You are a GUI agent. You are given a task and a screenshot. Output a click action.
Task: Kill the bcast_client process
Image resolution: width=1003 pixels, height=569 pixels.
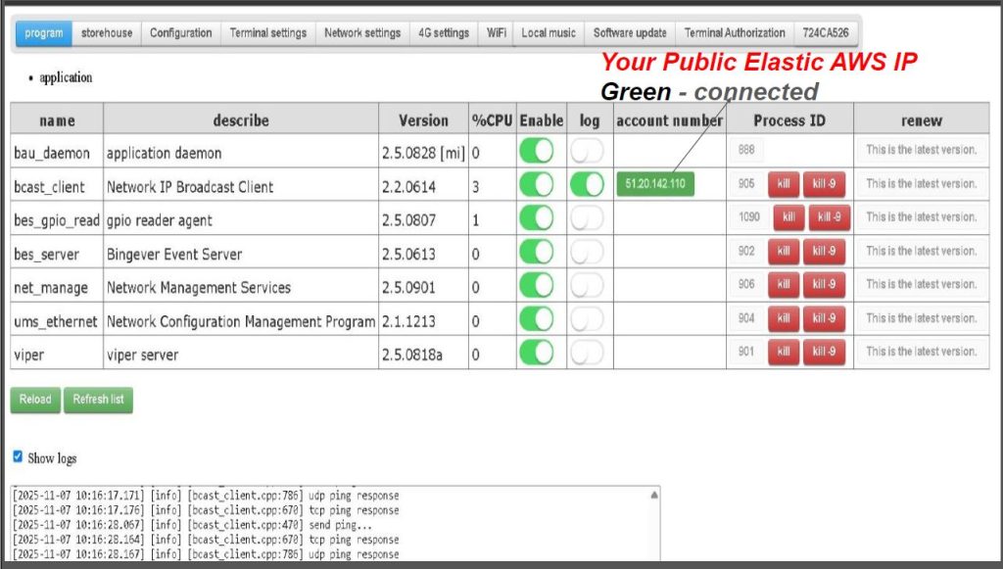pyautogui.click(x=783, y=184)
